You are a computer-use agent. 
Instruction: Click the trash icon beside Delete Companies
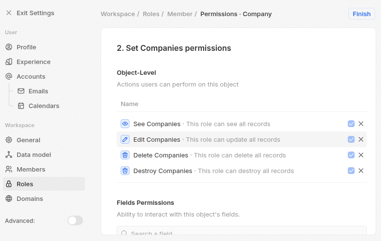coord(125,155)
